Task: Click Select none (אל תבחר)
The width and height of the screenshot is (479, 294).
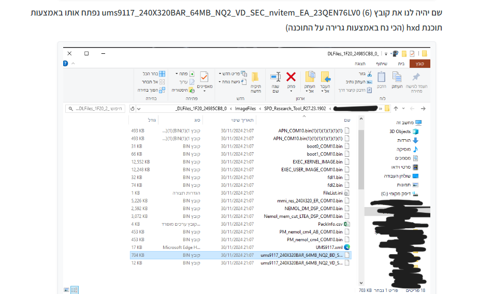Action: 153,82
